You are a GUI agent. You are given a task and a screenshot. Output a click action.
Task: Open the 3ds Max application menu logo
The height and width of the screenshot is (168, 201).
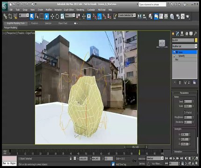point(5,7)
